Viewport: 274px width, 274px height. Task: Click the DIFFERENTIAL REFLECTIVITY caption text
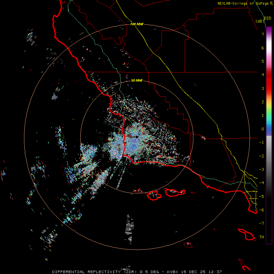click(x=86, y=272)
